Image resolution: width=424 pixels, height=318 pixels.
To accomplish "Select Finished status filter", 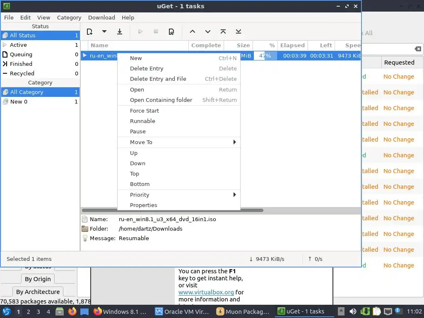I will click(x=40, y=64).
